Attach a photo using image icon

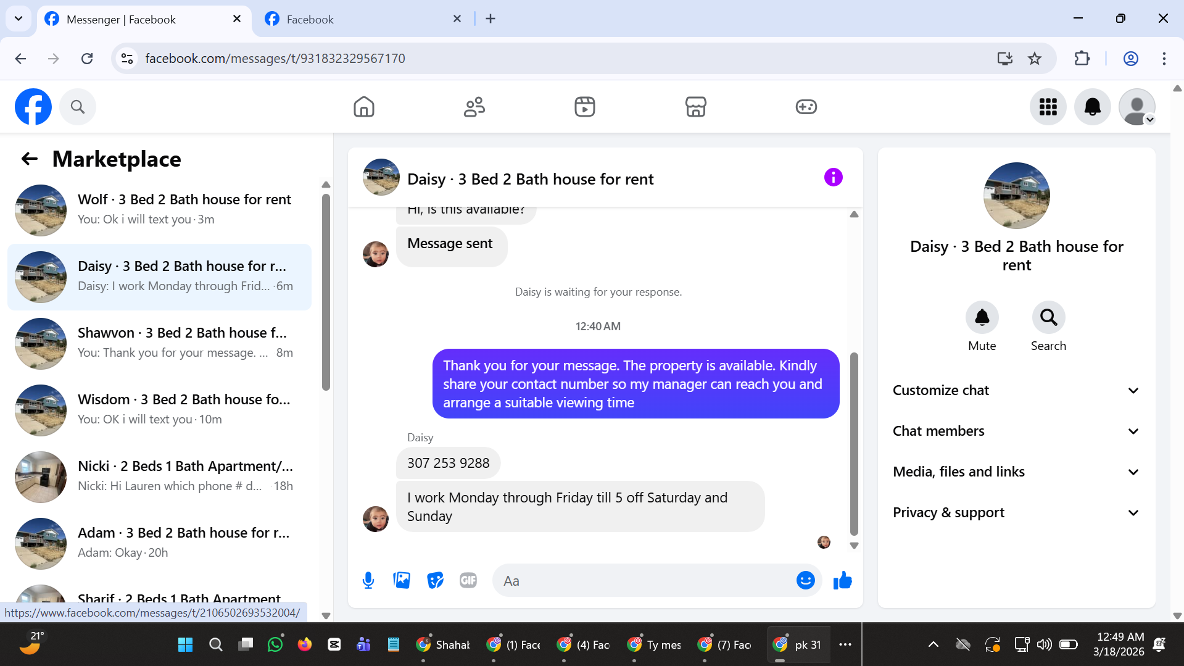(402, 580)
